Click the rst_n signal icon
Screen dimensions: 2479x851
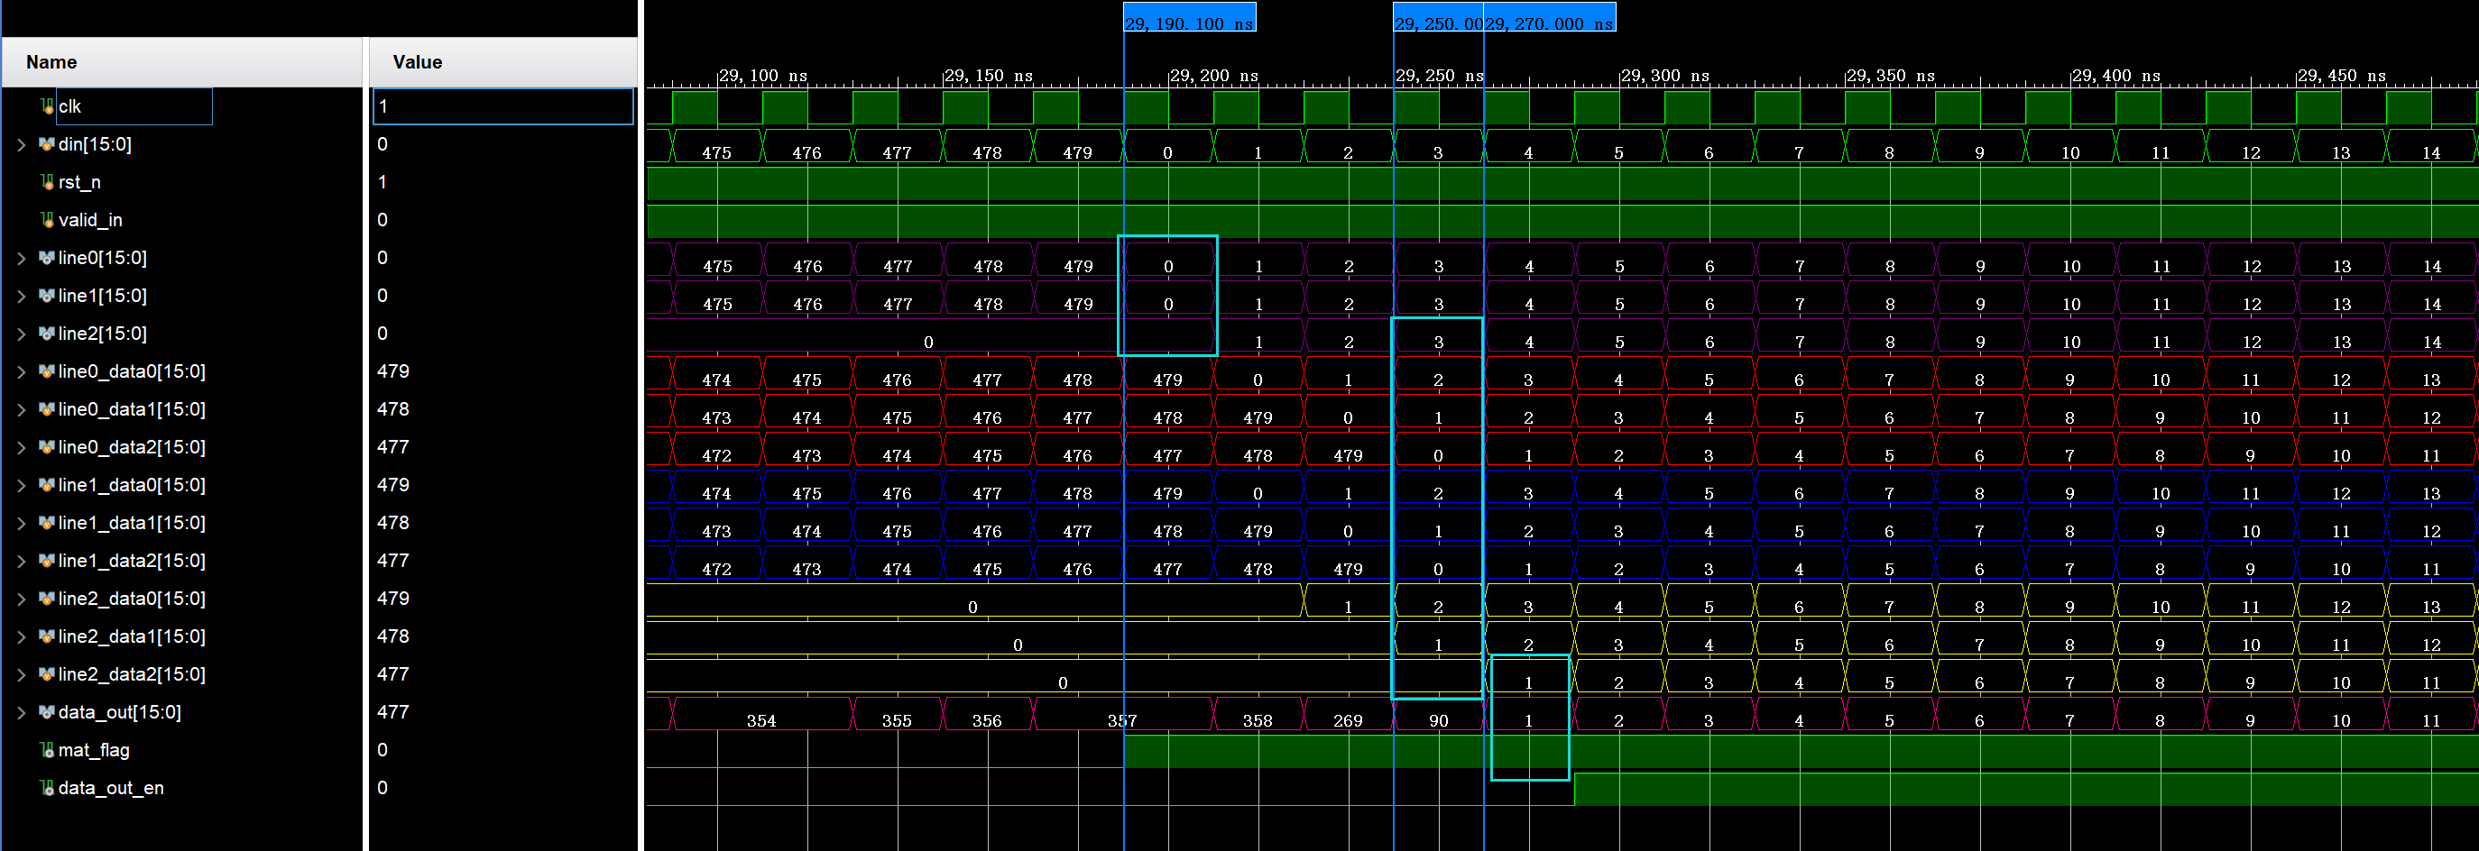pos(46,182)
